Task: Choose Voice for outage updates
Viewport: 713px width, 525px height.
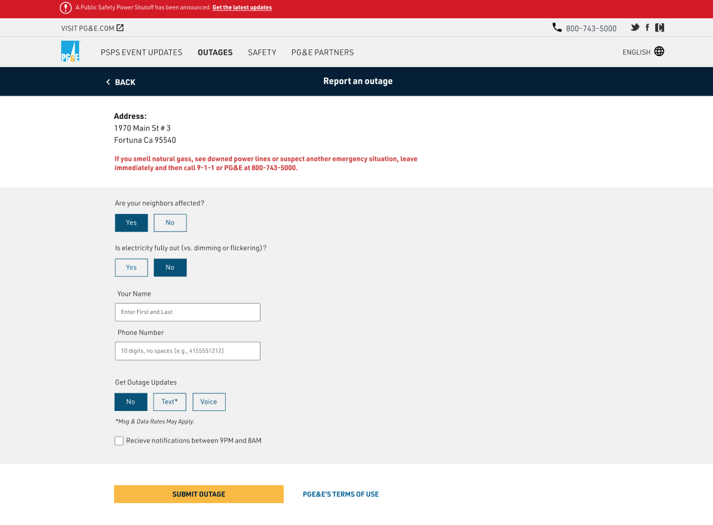Action: point(209,402)
